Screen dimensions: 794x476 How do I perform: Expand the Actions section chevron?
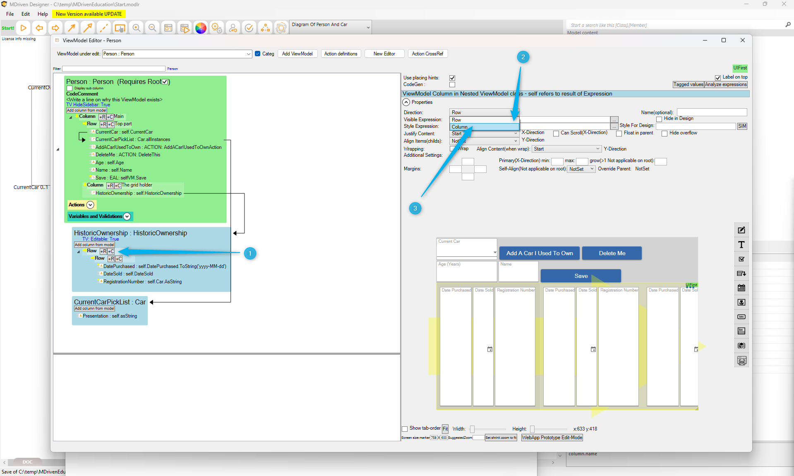pos(90,205)
